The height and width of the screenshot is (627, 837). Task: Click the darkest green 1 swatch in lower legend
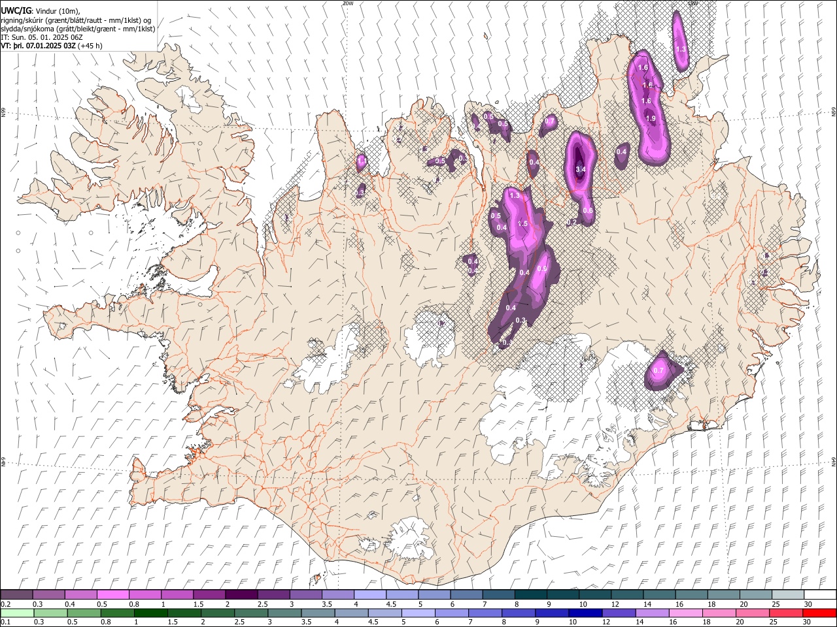150,613
